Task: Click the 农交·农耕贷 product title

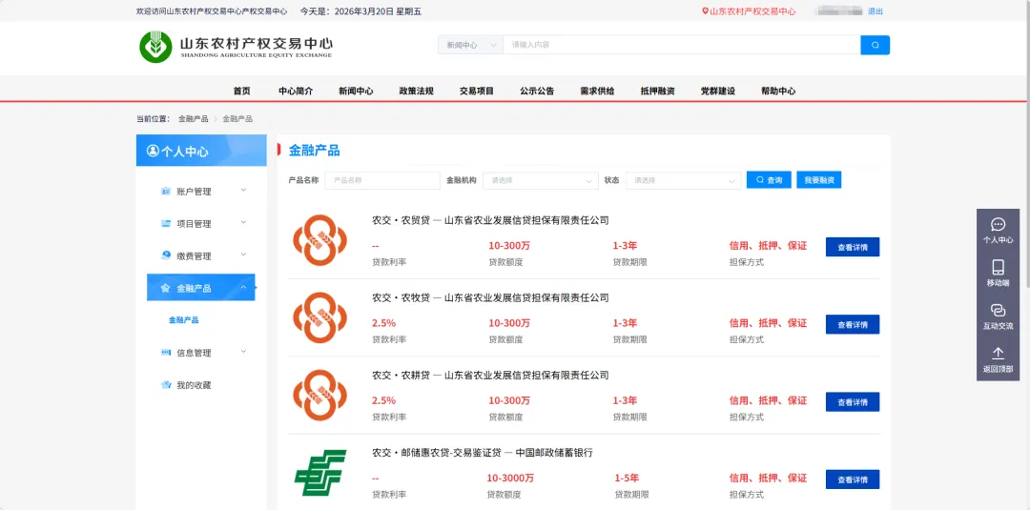Action: click(x=491, y=376)
